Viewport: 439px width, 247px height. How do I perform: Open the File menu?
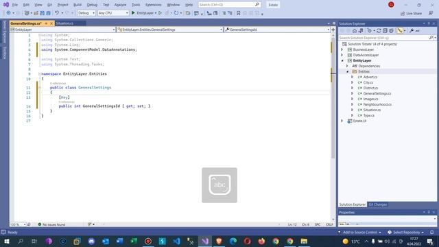[15, 5]
